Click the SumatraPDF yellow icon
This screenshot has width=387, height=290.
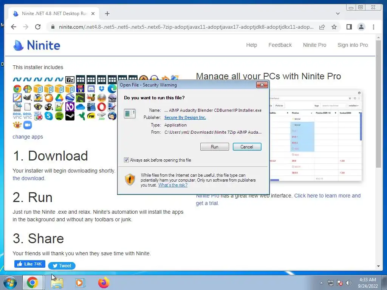[x=91, y=116]
